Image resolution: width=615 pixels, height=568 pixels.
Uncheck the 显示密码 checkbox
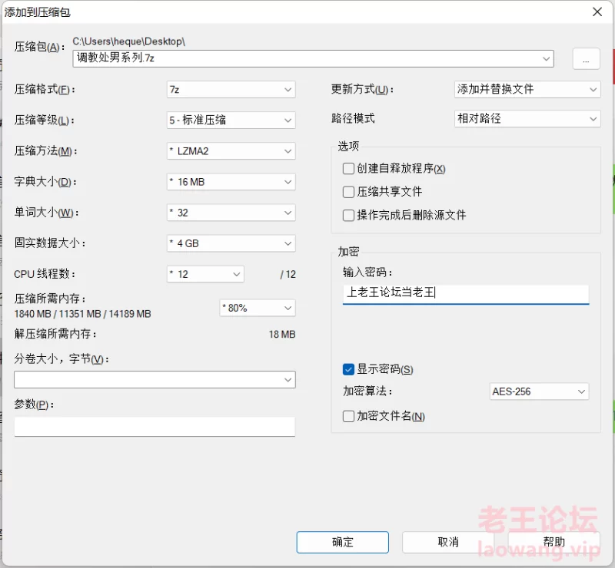pos(349,369)
